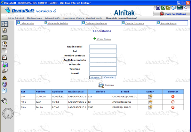Click the Crear Nuevo link
191x132 pixels.
click(x=104, y=39)
